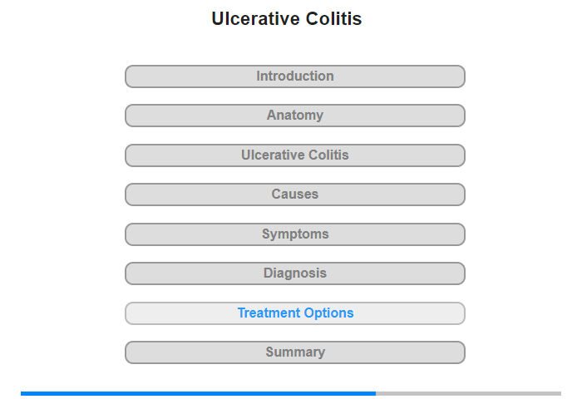Navigate to the Diagnosis chapter
582x399 pixels.
[x=294, y=273]
